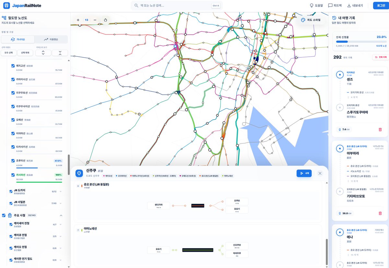Expand the 케이오 전철 line list
The width and height of the screenshot is (389, 268).
point(60,248)
